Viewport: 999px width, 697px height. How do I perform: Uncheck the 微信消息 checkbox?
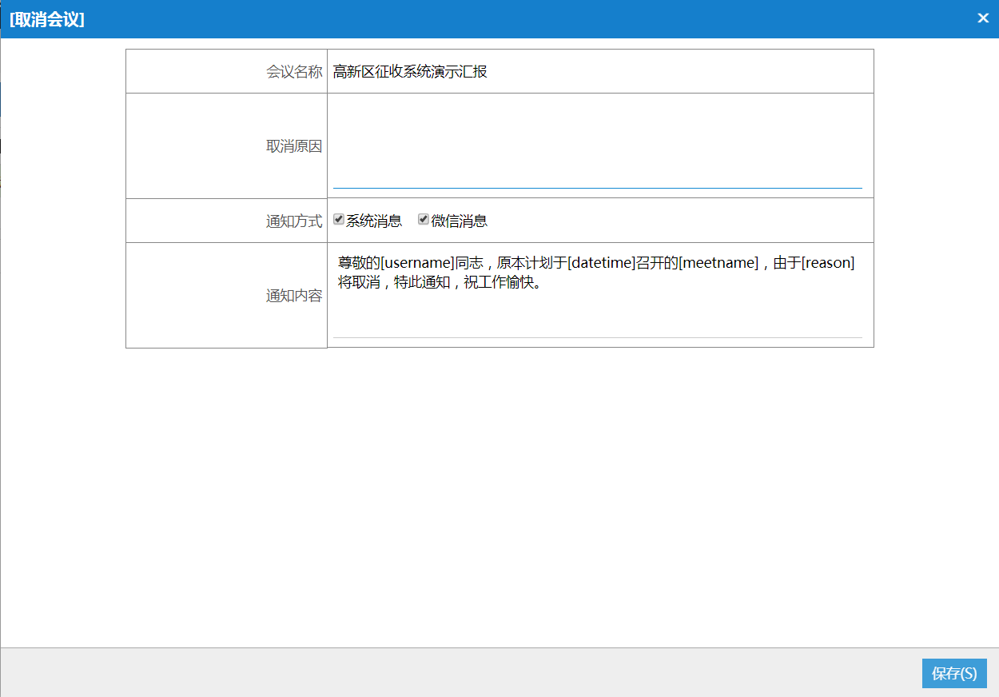(x=424, y=220)
